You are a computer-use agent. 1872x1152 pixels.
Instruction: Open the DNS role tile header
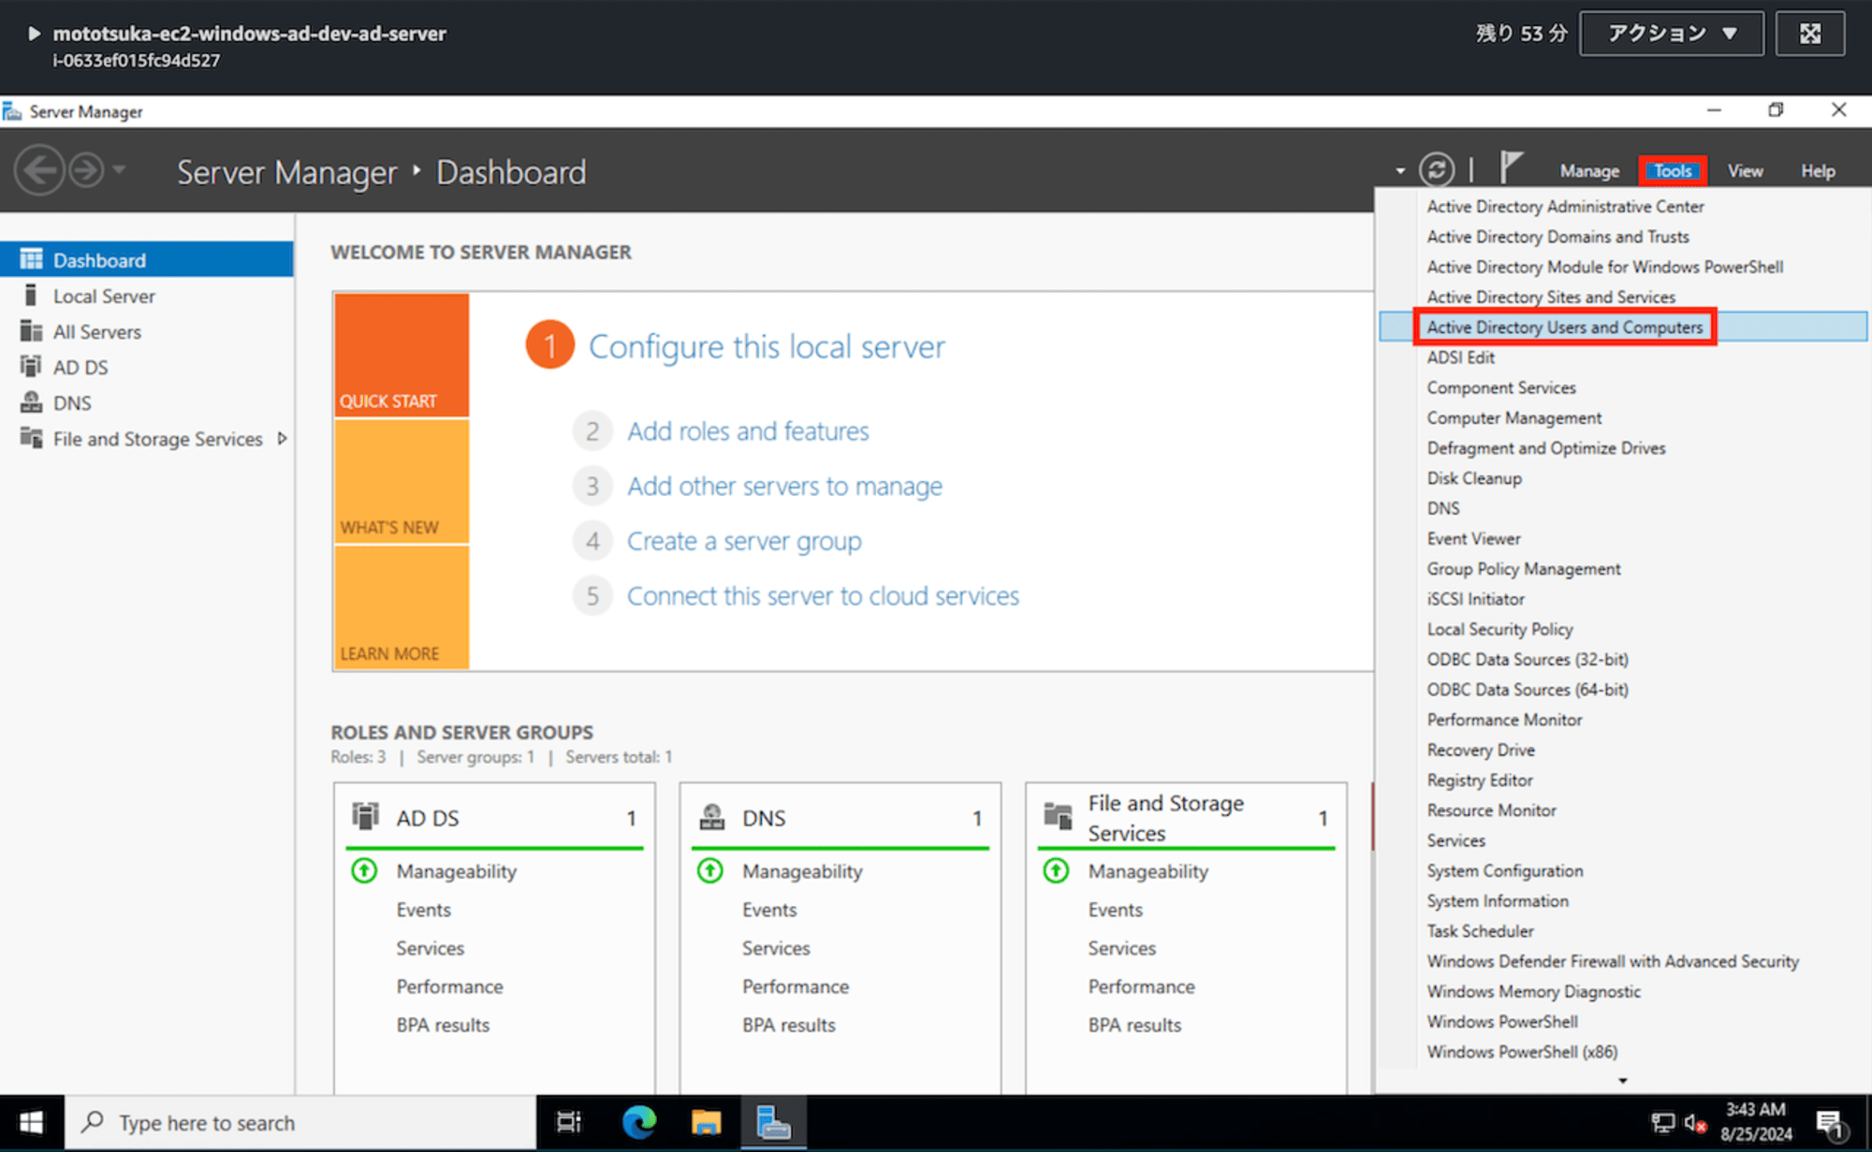click(x=840, y=818)
